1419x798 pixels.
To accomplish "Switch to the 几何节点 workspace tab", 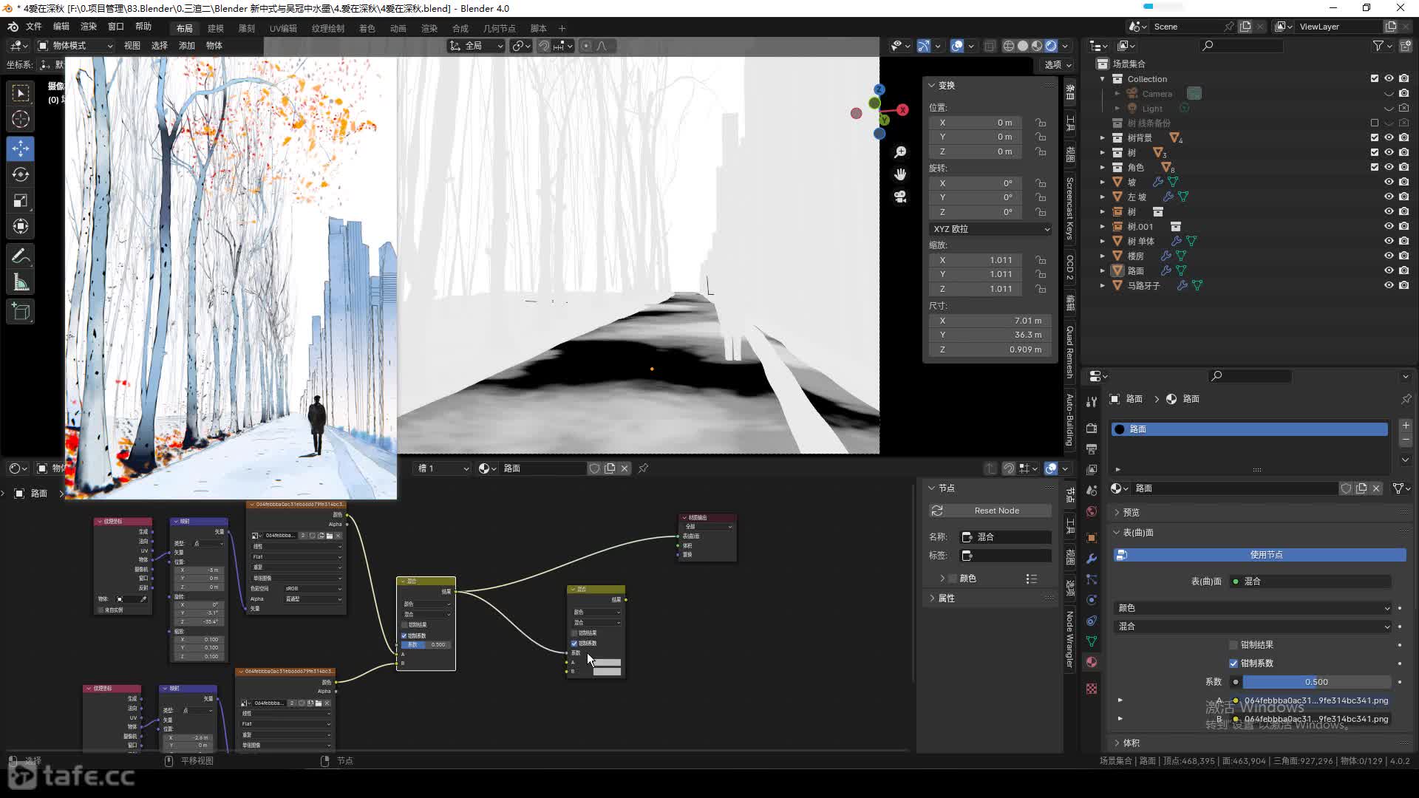I will [500, 28].
